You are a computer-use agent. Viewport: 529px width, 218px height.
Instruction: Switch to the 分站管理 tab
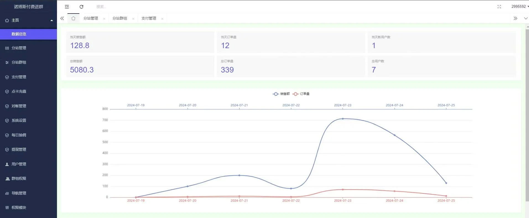tap(91, 18)
